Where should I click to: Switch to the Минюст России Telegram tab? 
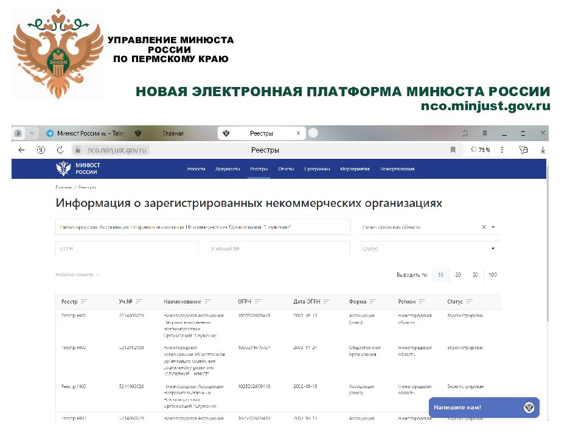click(x=86, y=133)
